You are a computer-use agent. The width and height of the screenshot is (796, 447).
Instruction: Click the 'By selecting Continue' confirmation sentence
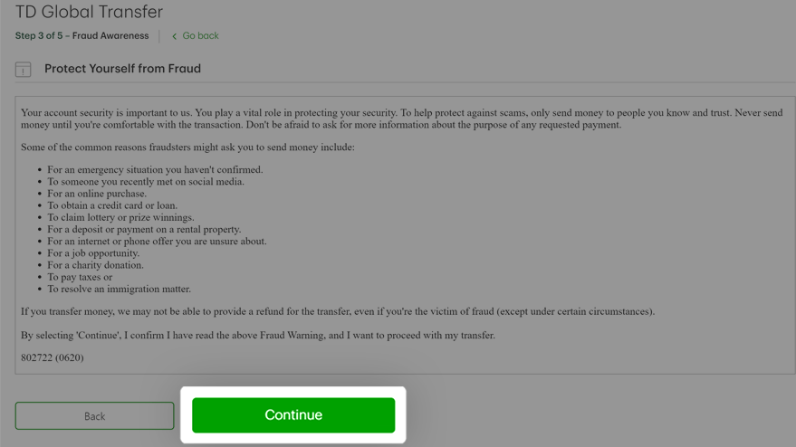[258, 336]
